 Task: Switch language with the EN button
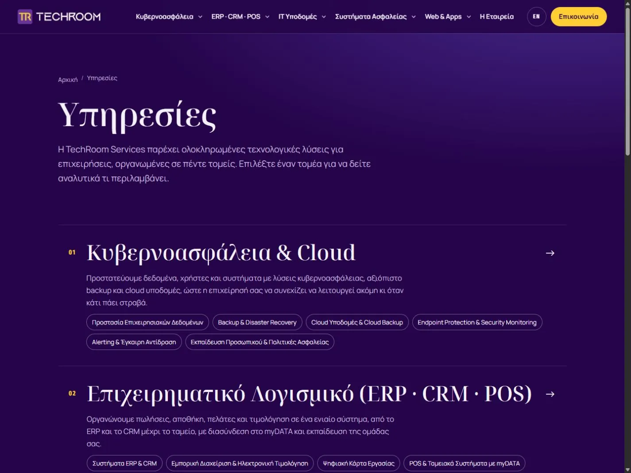pyautogui.click(x=536, y=17)
